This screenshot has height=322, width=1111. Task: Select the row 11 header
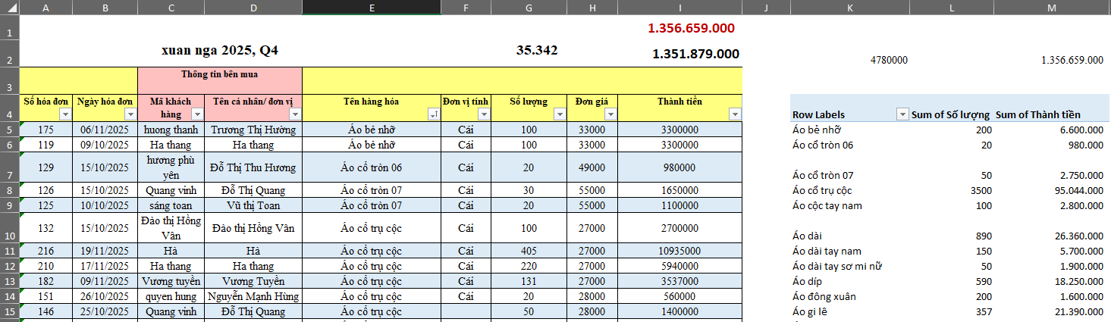(x=9, y=251)
